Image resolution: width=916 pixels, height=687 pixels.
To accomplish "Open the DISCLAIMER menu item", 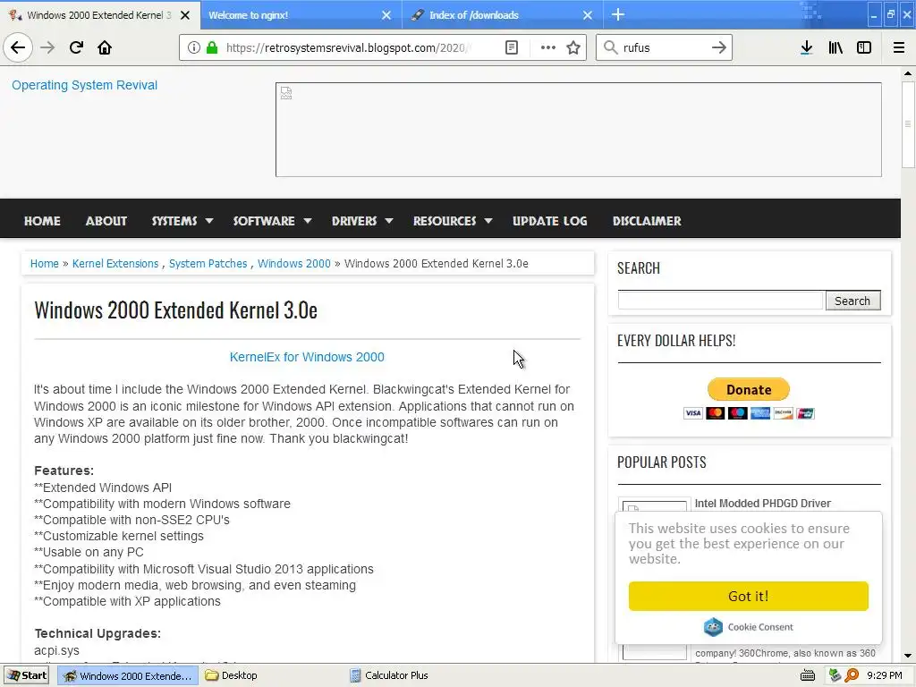I will [x=647, y=221].
